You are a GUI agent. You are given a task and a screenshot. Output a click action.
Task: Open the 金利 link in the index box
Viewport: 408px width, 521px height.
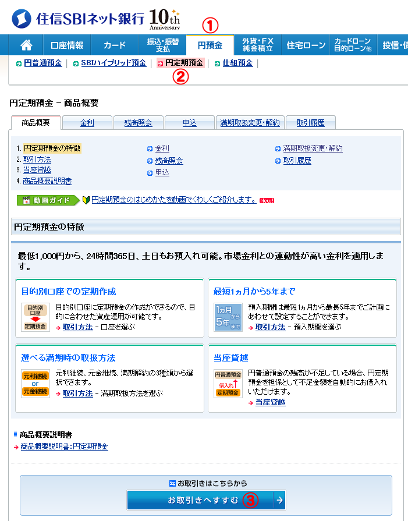click(162, 148)
